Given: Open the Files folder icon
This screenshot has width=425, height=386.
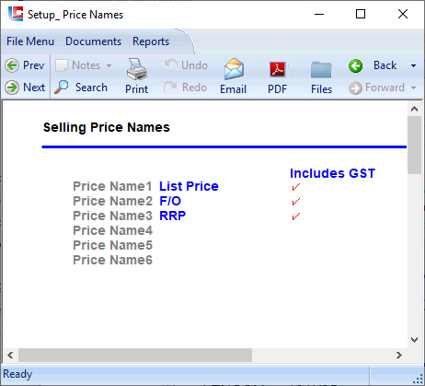Looking at the screenshot, I should (x=321, y=69).
